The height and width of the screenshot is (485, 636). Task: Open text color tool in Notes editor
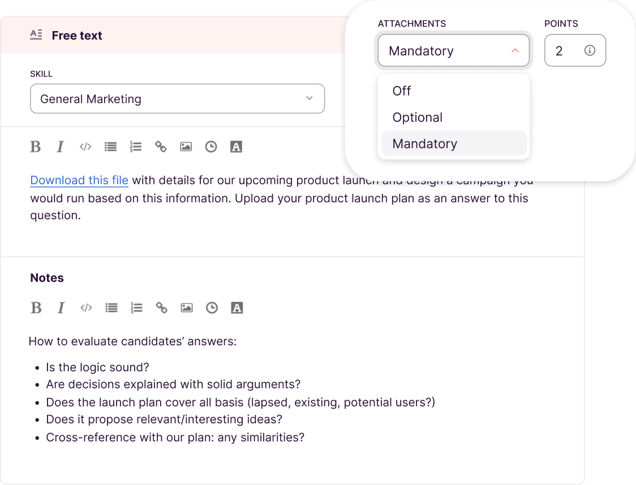(237, 308)
